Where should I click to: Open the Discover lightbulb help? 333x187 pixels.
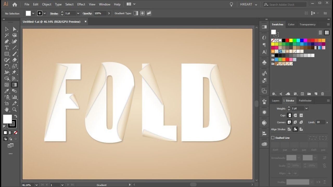pyautogui.click(x=231, y=4)
